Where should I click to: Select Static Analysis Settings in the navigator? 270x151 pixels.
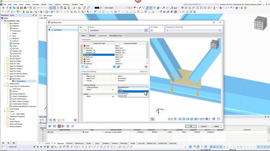click(x=21, y=102)
